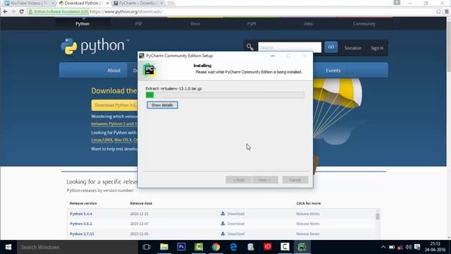Click Show details in PyCharm Setup
This screenshot has height=254, width=451.
(162, 105)
